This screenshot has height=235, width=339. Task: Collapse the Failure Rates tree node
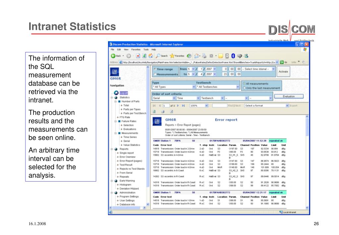tap(116, 121)
